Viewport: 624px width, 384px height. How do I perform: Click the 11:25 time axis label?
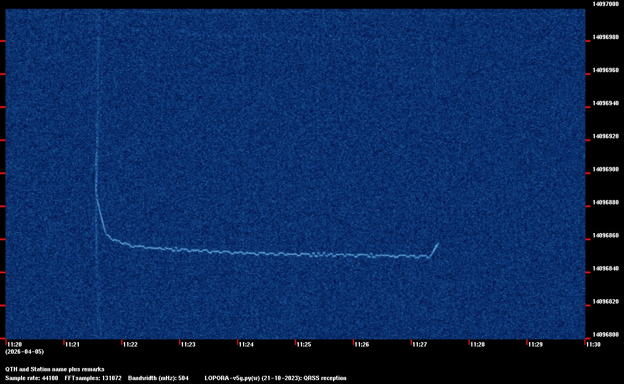[x=304, y=344]
